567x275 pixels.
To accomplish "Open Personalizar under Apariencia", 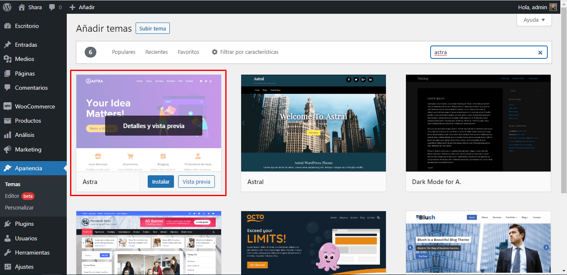I will coord(19,207).
